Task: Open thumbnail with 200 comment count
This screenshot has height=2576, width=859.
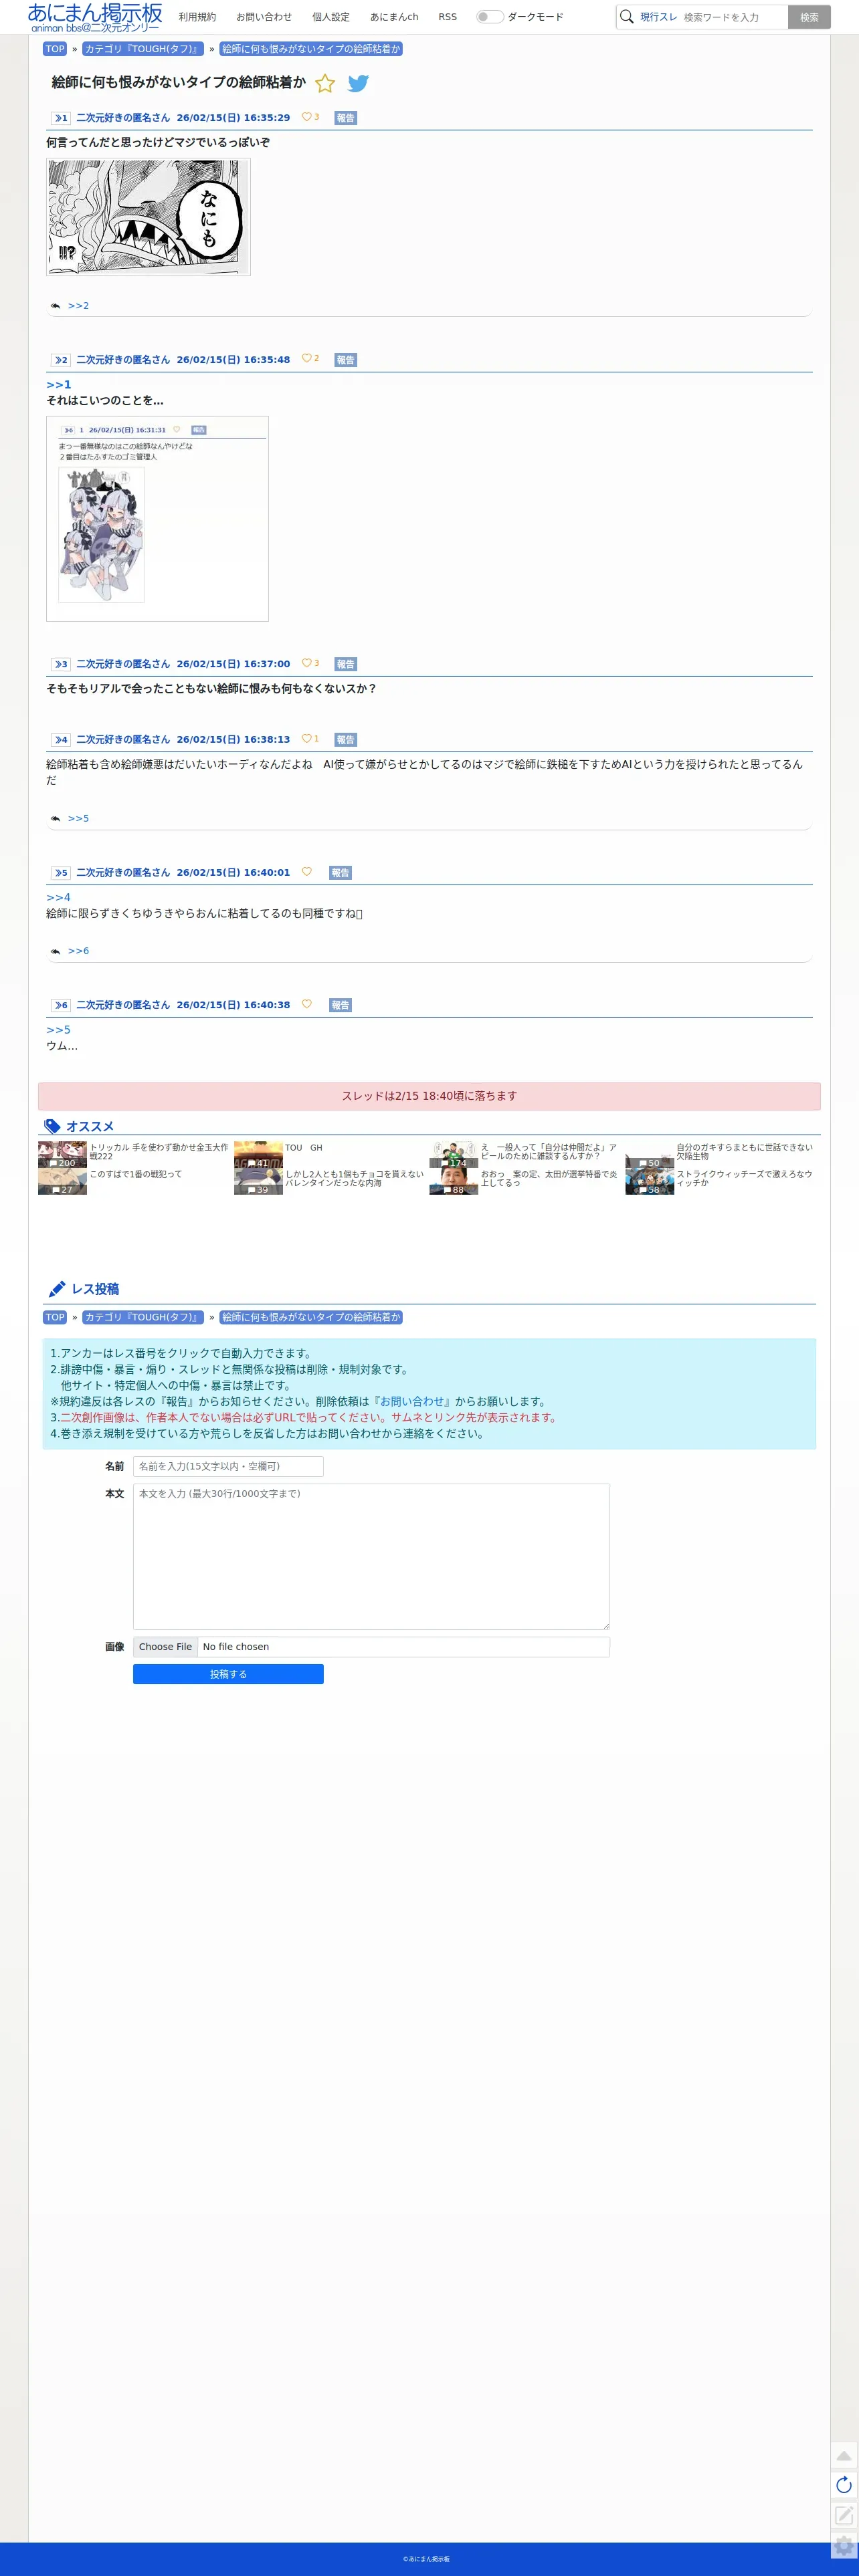Action: [x=62, y=1155]
